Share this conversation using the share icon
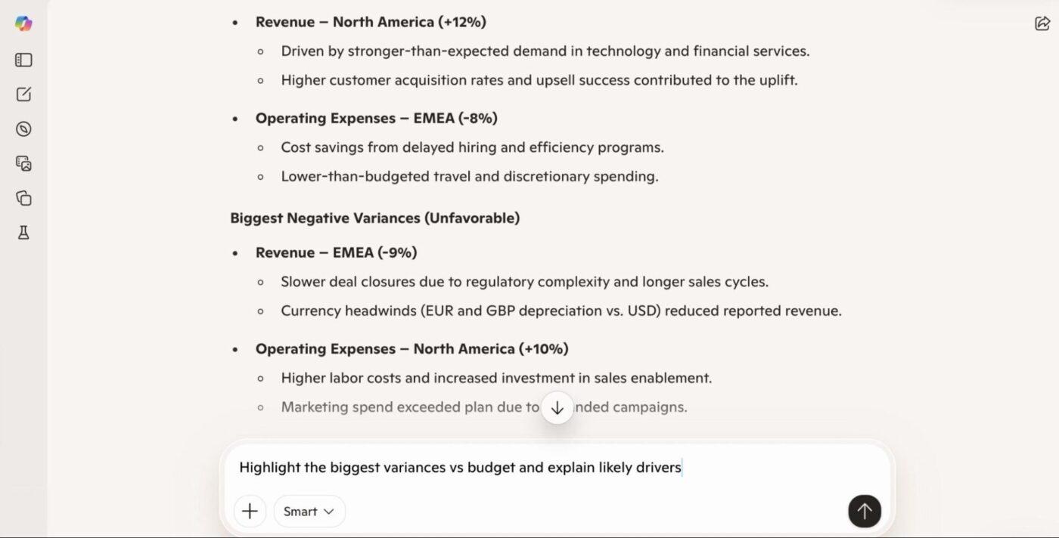Screen dimensions: 1059x538 (1042, 23)
